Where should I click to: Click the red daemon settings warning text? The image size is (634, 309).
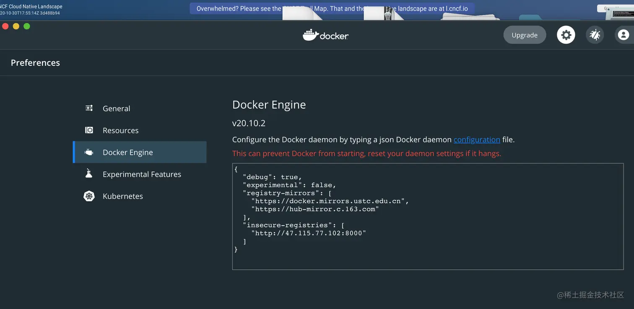click(367, 153)
